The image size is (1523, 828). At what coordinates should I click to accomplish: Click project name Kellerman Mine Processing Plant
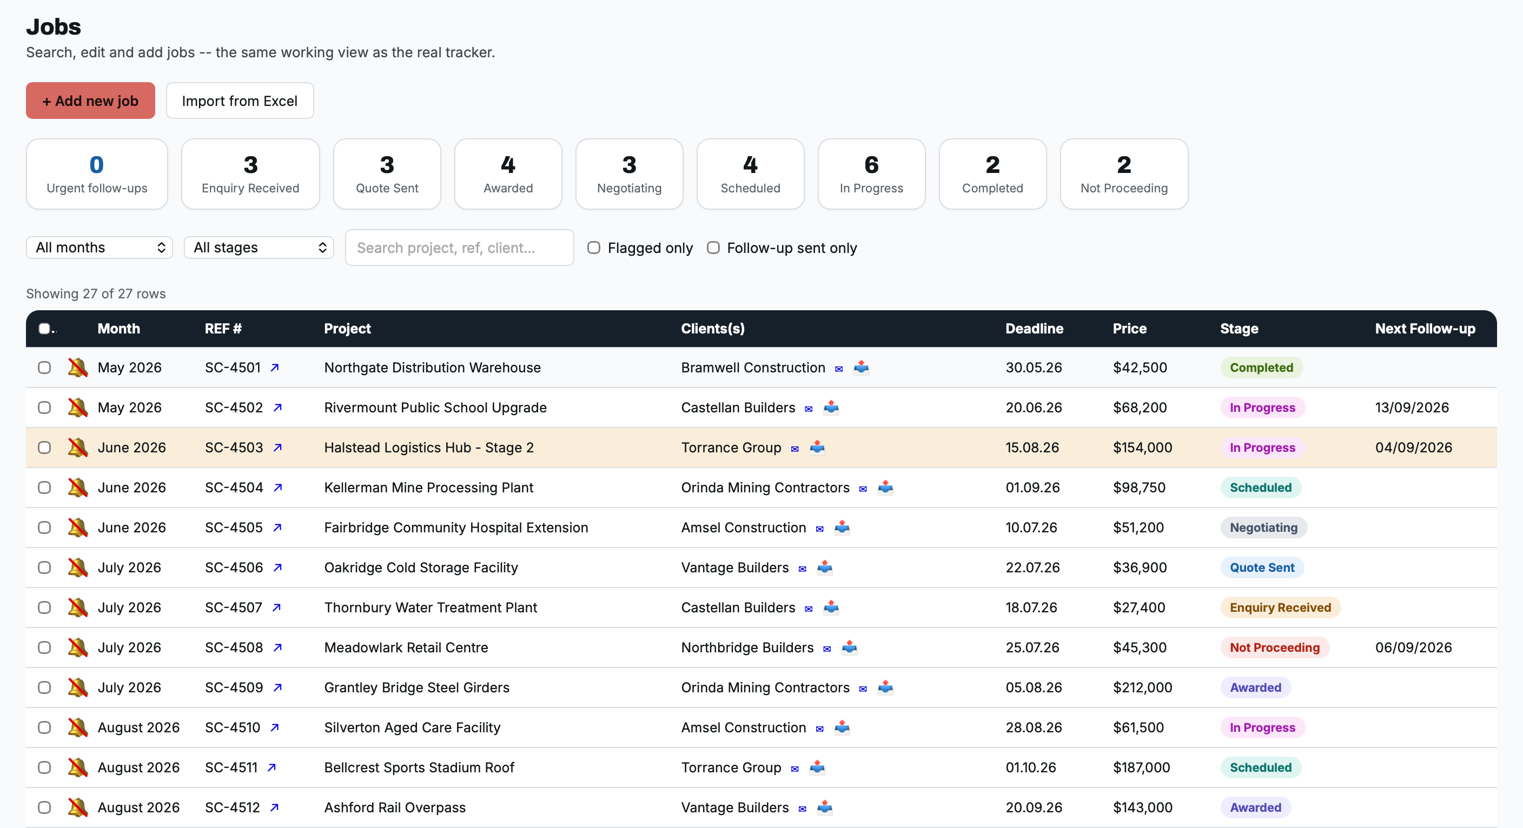[429, 488]
